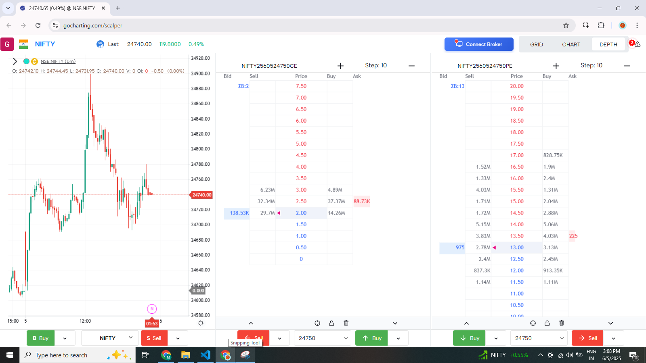Click the India flag icon next to NIFTY

tap(23, 44)
